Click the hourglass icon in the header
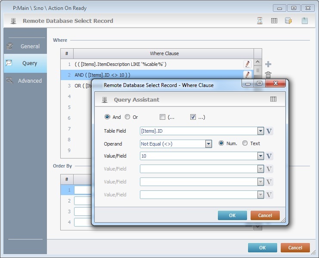This screenshot has height=258, width=319. coord(260,21)
